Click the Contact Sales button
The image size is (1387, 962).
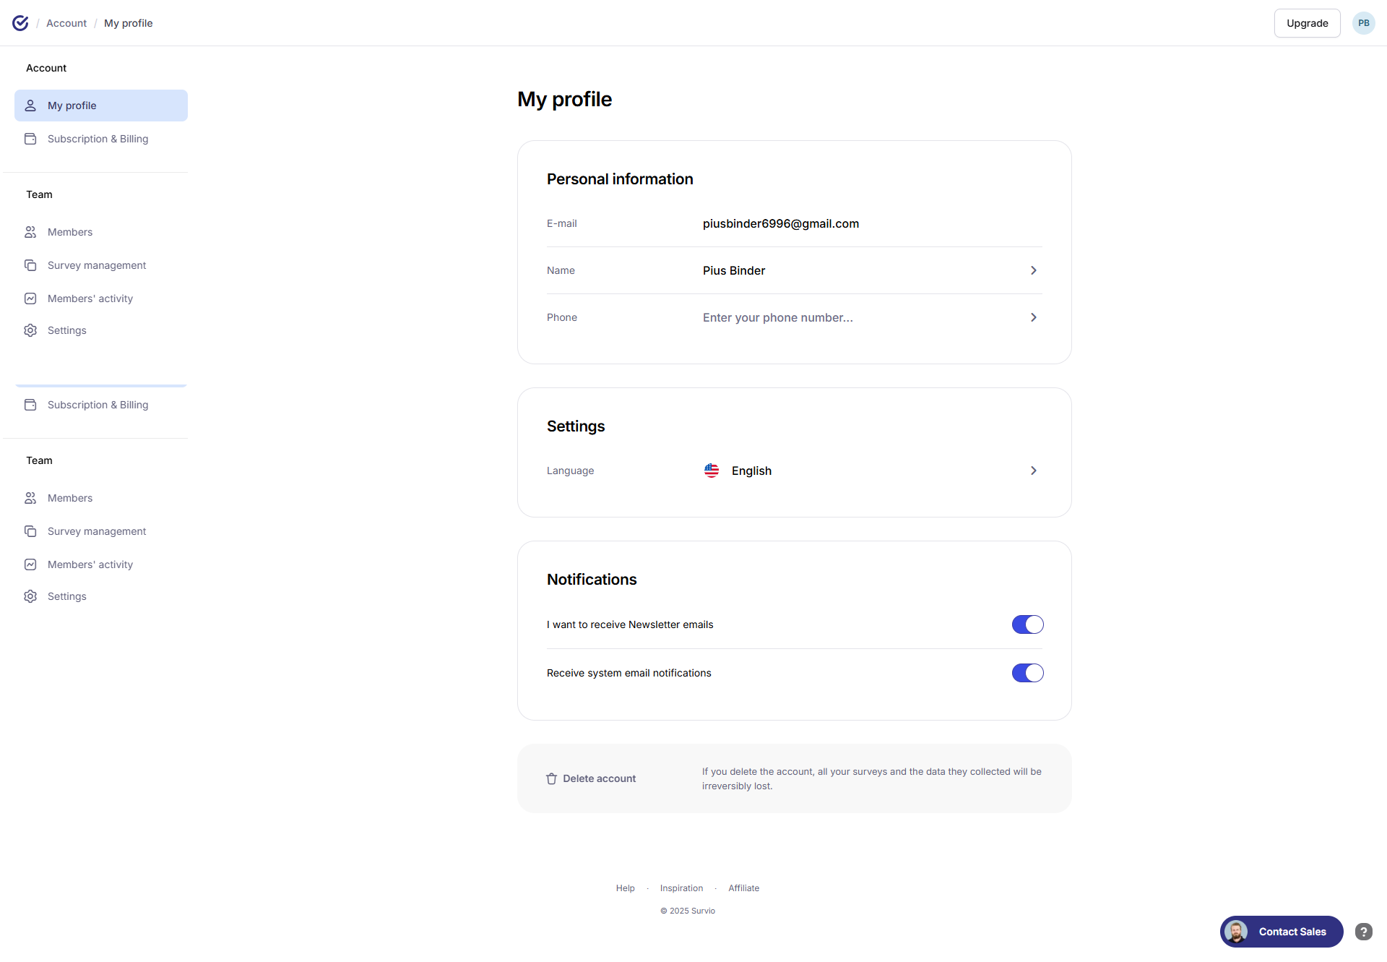click(x=1292, y=932)
